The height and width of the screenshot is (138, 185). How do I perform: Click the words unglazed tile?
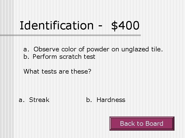tap(142, 49)
